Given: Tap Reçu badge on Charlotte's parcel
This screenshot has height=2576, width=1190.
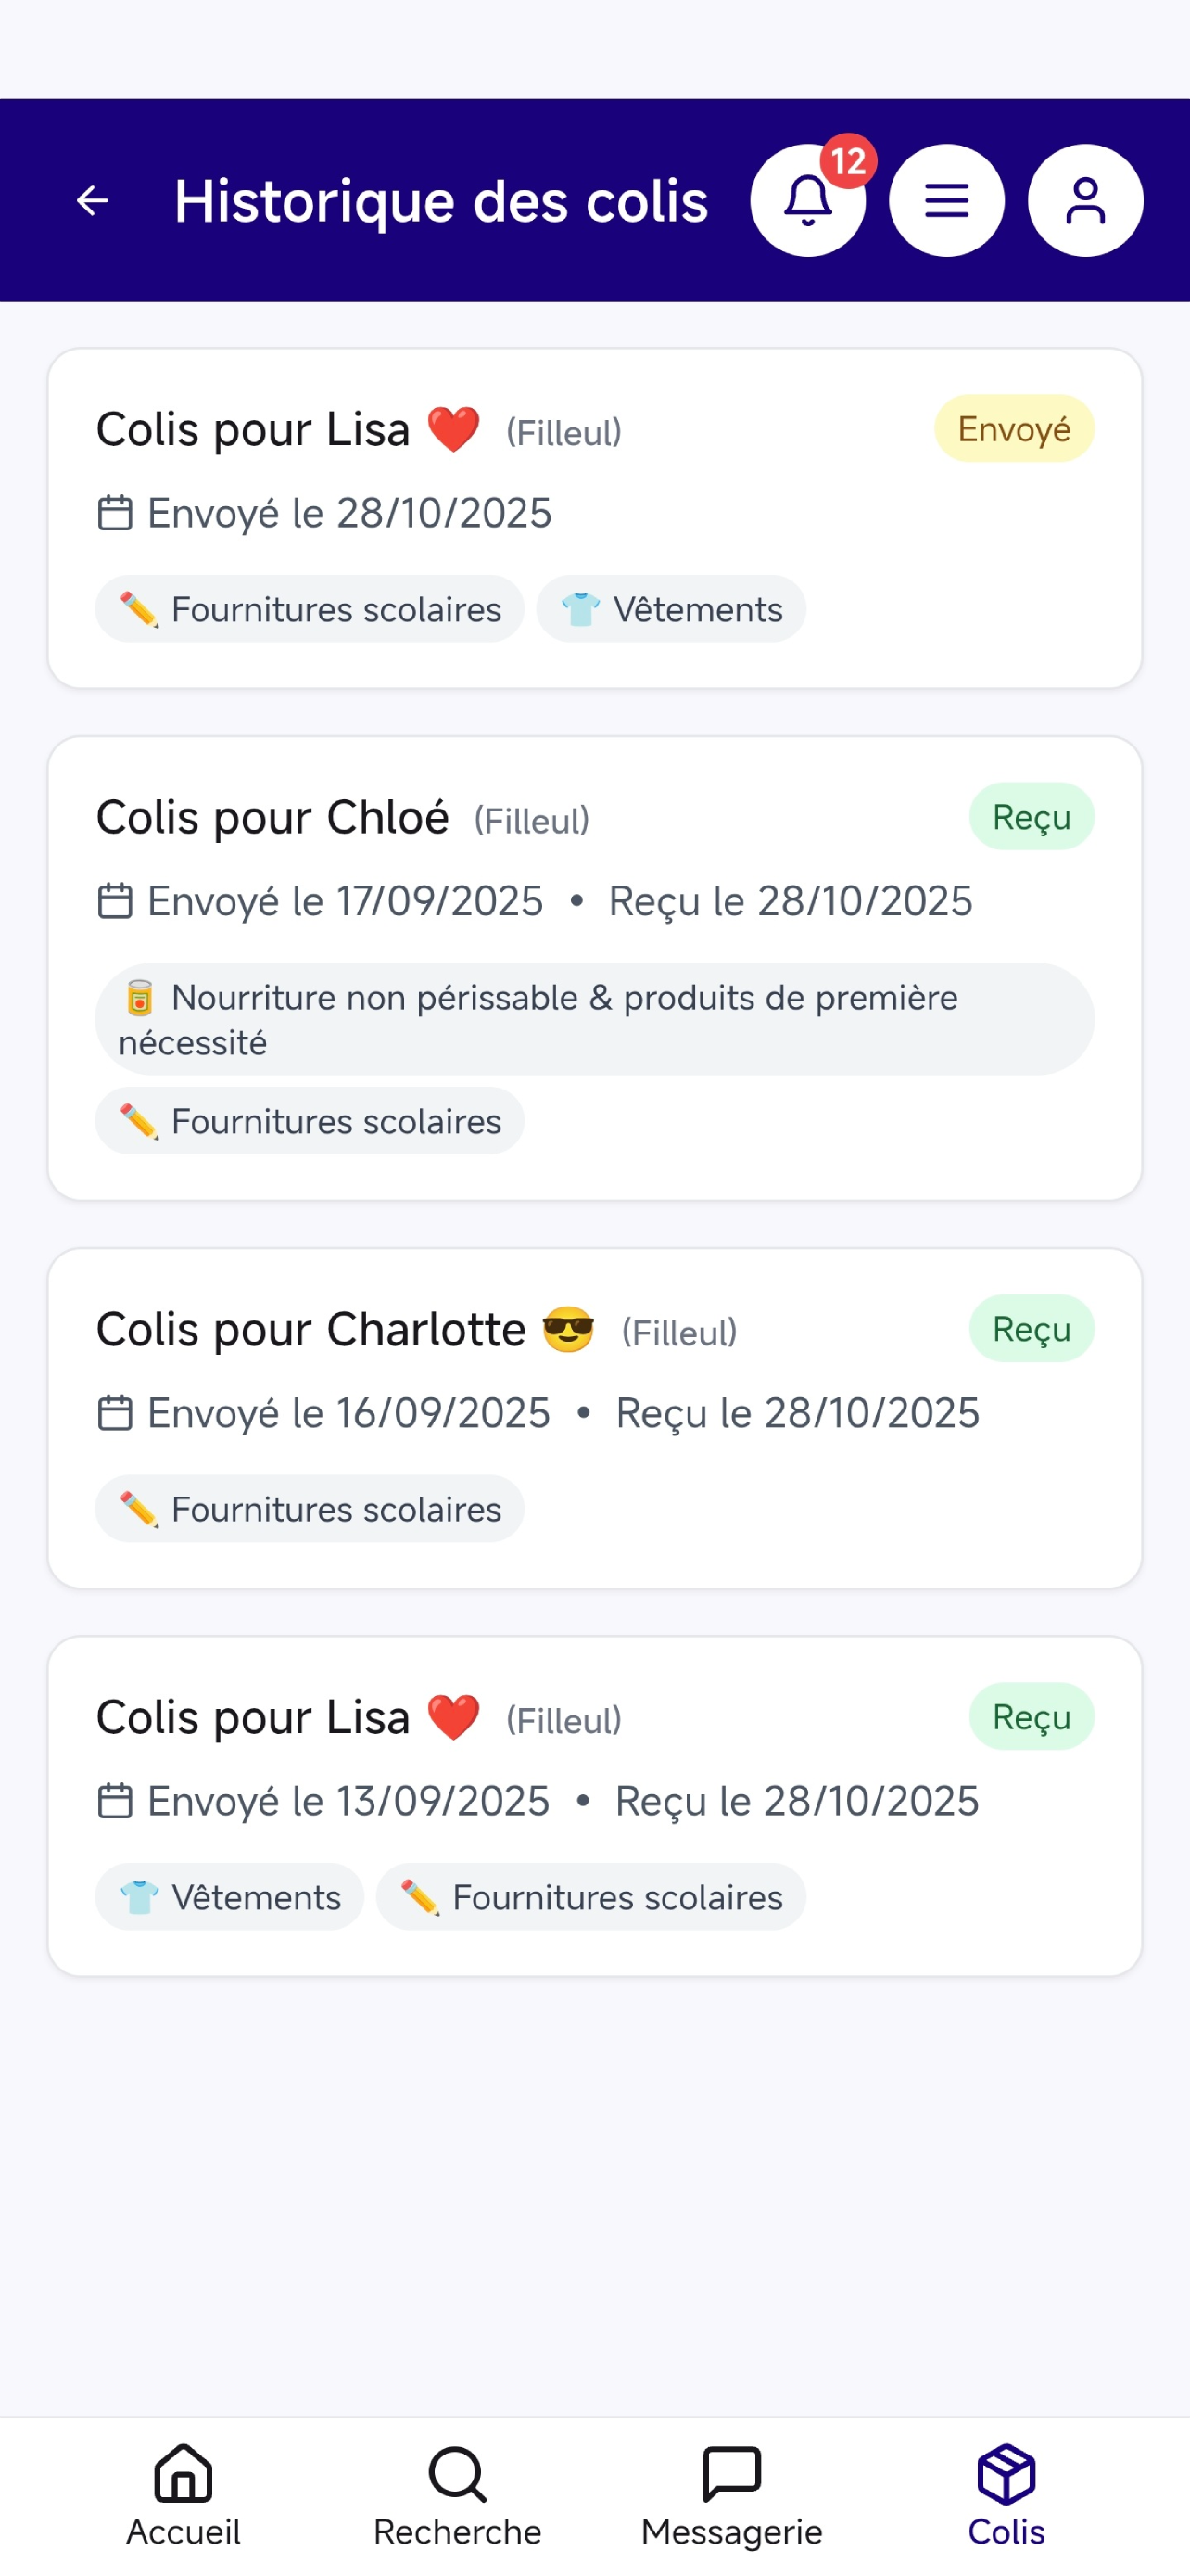Looking at the screenshot, I should pyautogui.click(x=1032, y=1328).
